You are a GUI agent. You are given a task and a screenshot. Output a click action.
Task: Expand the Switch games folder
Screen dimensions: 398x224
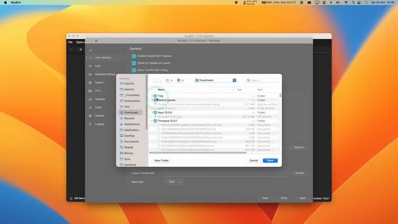(152, 100)
